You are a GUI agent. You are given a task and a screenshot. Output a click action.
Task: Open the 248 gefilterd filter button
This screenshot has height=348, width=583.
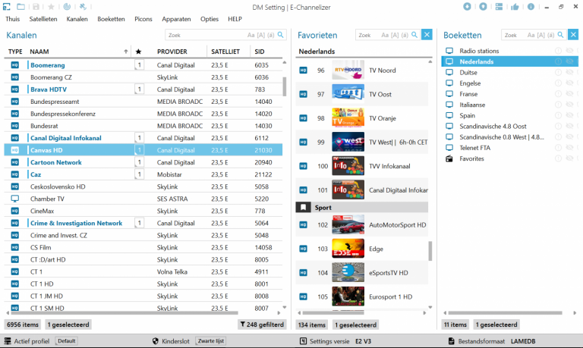point(262,324)
